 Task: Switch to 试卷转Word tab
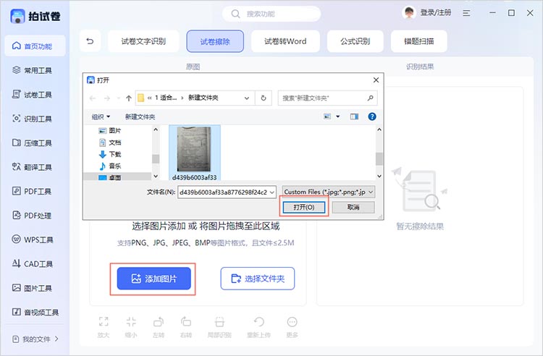tap(285, 41)
